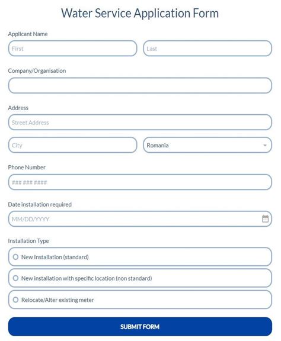Click into the Street Address field
The height and width of the screenshot is (341, 281).
click(140, 122)
